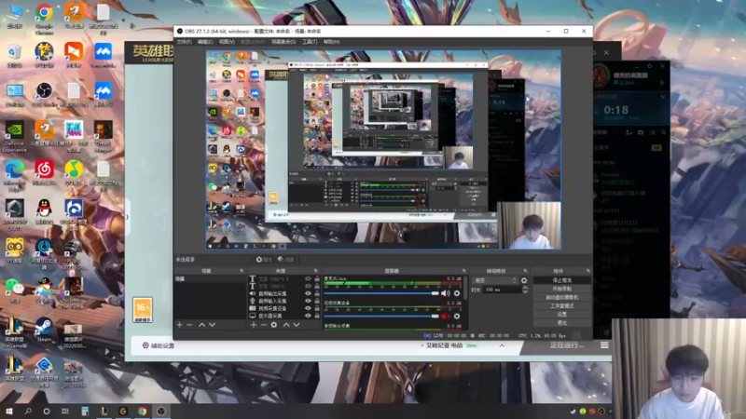Open source Properties button above the docks
Image resolution: width=746 pixels, height=419 pixels.
(264, 260)
